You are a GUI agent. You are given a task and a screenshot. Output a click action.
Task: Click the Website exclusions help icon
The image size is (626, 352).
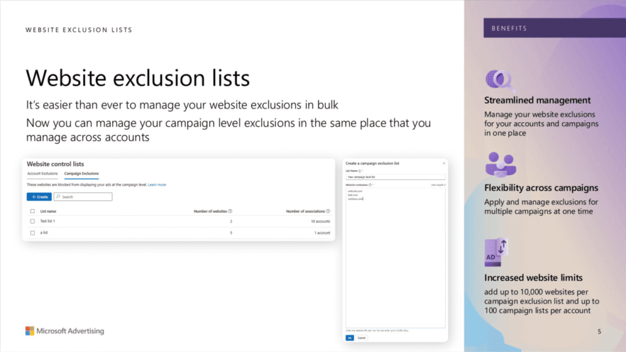click(x=370, y=186)
